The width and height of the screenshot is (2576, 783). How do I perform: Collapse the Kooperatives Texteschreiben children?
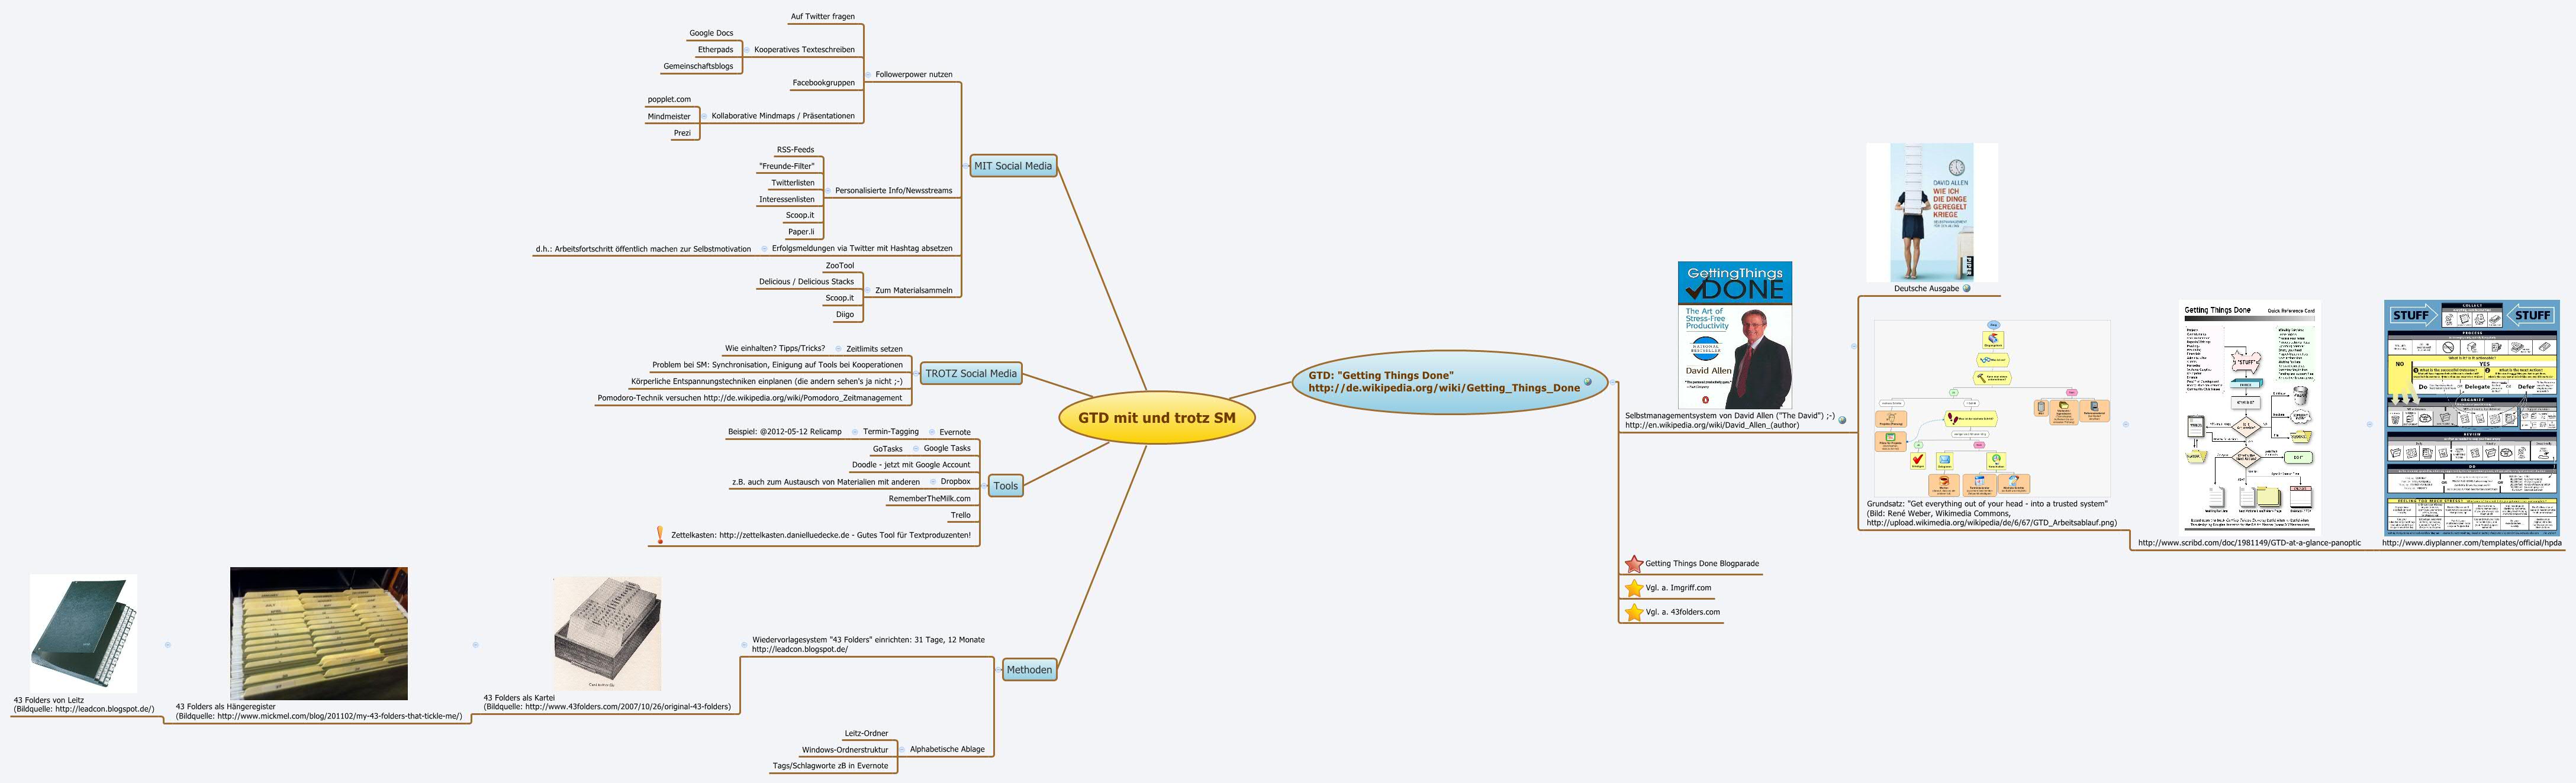click(746, 50)
